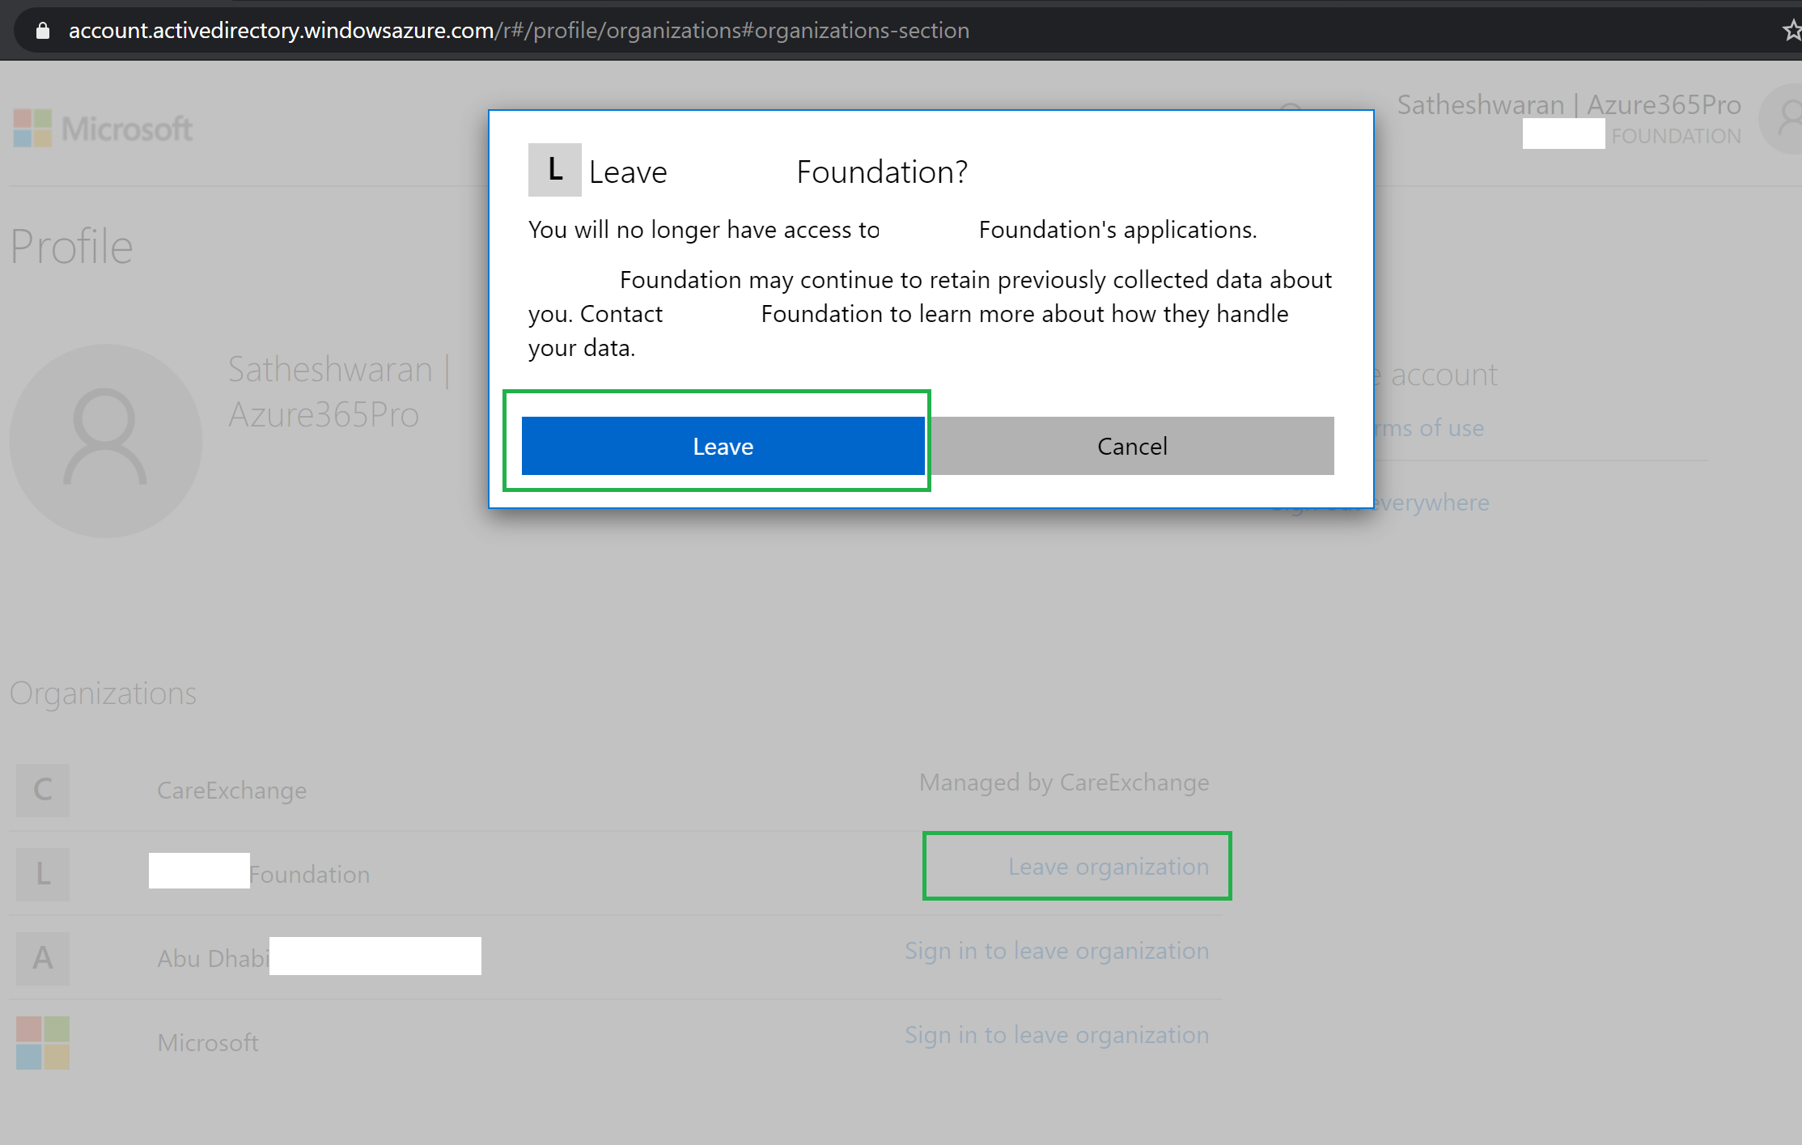This screenshot has height=1145, width=1802.
Task: Click the Profile page heading
Action: pyautogui.click(x=71, y=246)
